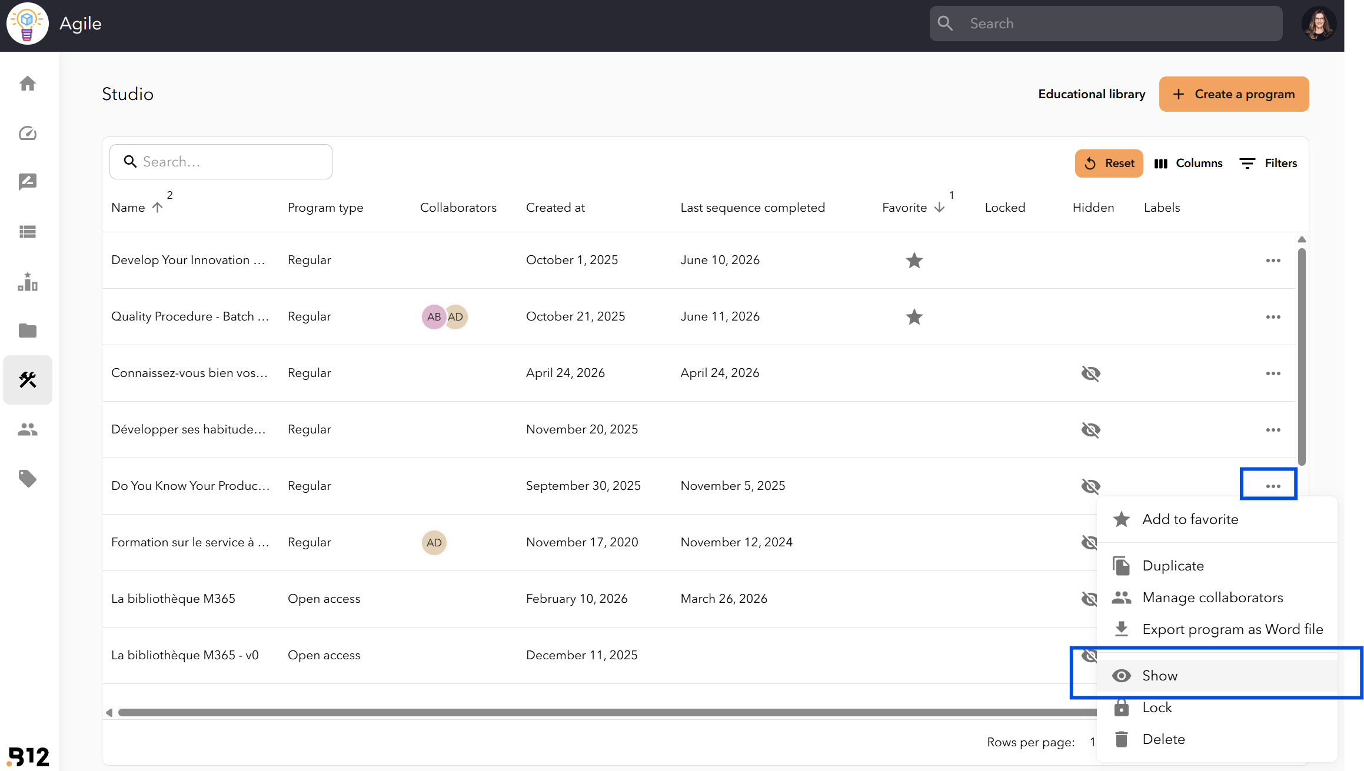
Task: Click Create a program button
Action: 1234,94
